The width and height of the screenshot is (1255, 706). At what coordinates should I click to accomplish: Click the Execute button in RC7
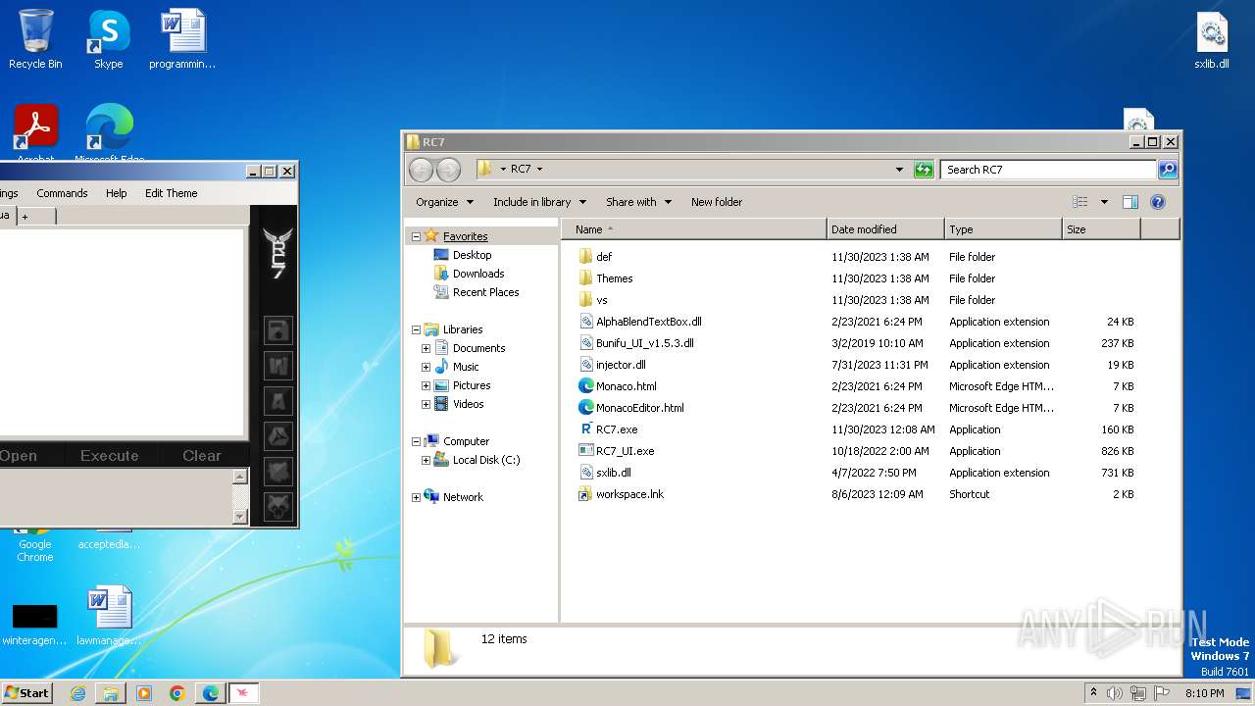pos(109,455)
